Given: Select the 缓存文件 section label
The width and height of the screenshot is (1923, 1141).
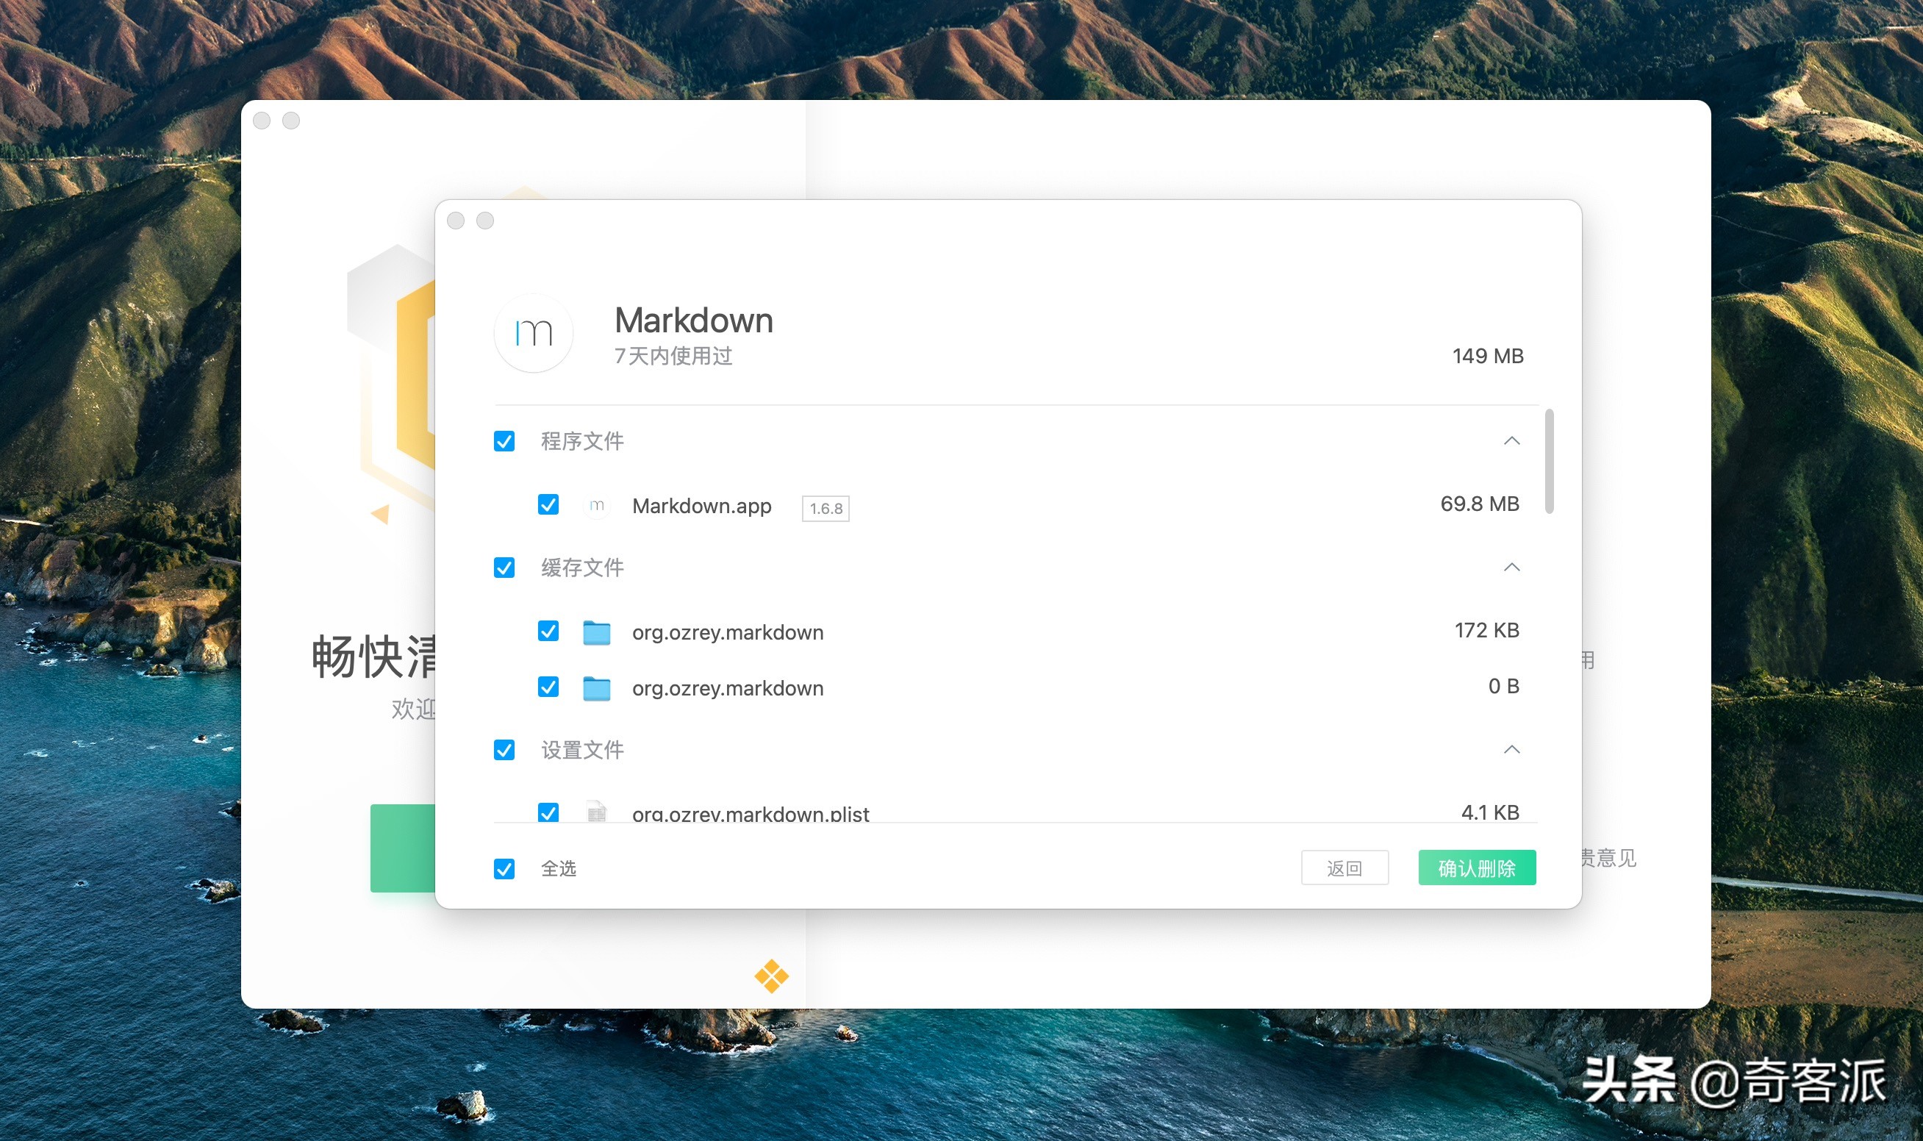Looking at the screenshot, I should (x=583, y=568).
